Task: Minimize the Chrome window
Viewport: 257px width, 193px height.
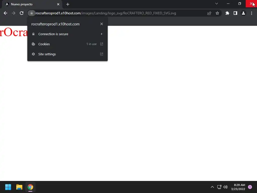Action: tap(228, 4)
